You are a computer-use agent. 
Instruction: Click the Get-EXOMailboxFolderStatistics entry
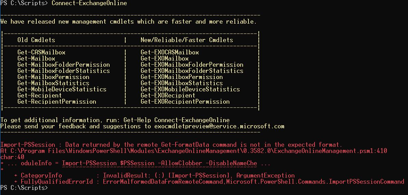click(x=192, y=71)
